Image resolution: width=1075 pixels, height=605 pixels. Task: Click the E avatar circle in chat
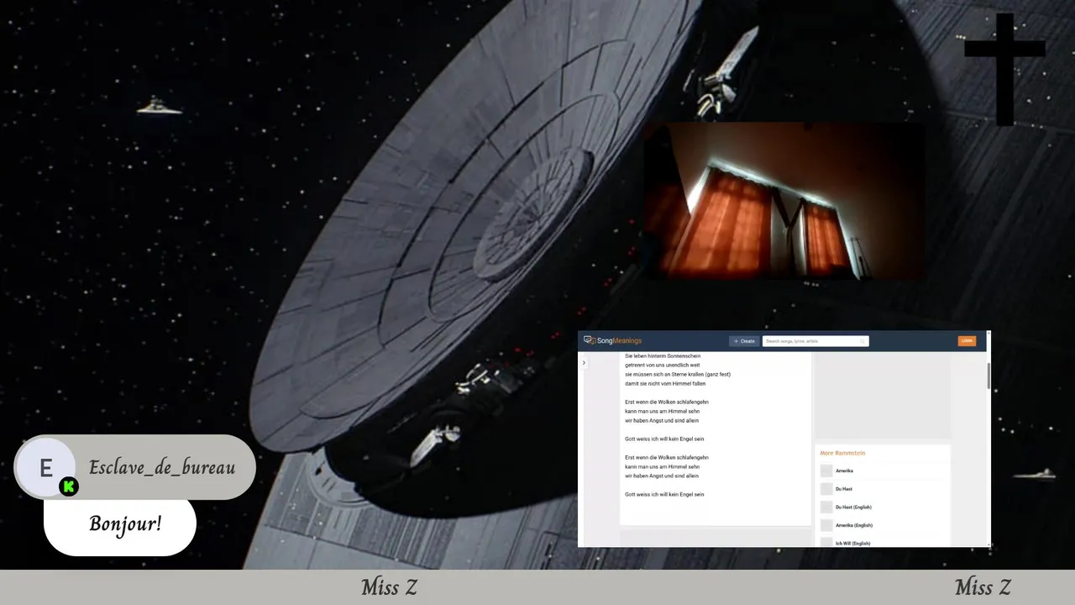coord(45,468)
